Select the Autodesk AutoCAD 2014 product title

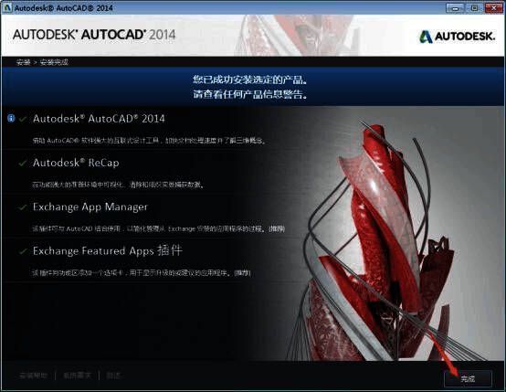click(x=99, y=119)
